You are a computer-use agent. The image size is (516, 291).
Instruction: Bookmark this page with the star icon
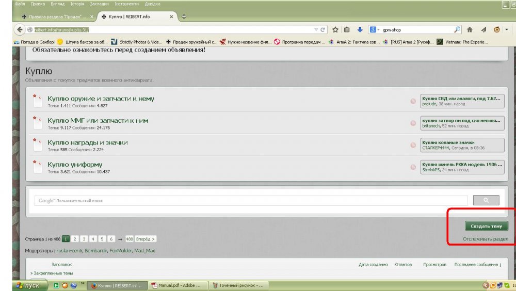tap(335, 29)
